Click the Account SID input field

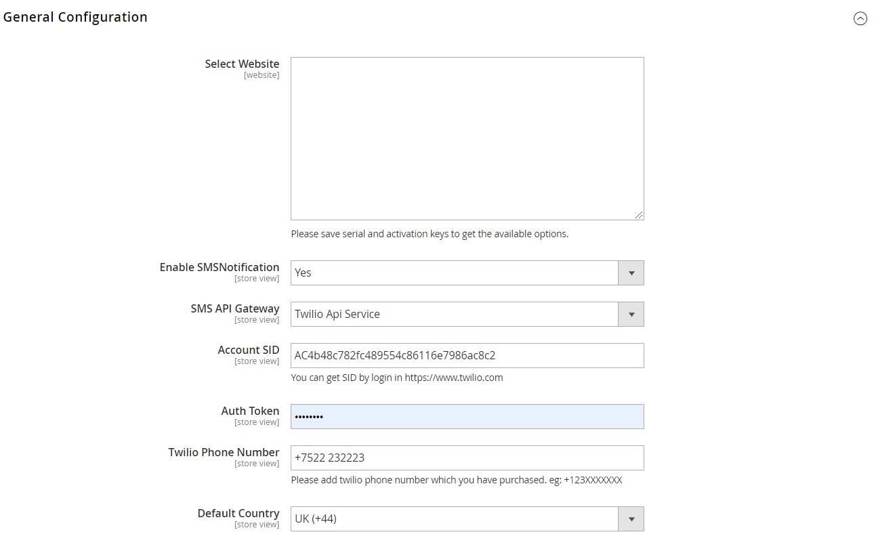tap(467, 356)
